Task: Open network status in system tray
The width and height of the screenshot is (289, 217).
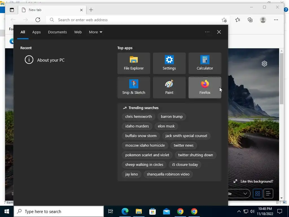Action: 246,211
